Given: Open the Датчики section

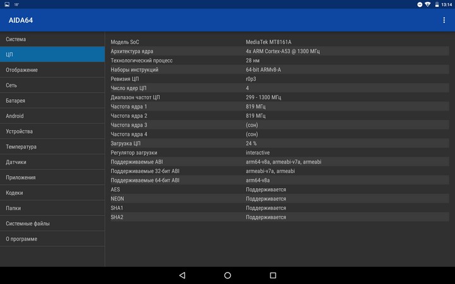Looking at the screenshot, I should 52,162.
